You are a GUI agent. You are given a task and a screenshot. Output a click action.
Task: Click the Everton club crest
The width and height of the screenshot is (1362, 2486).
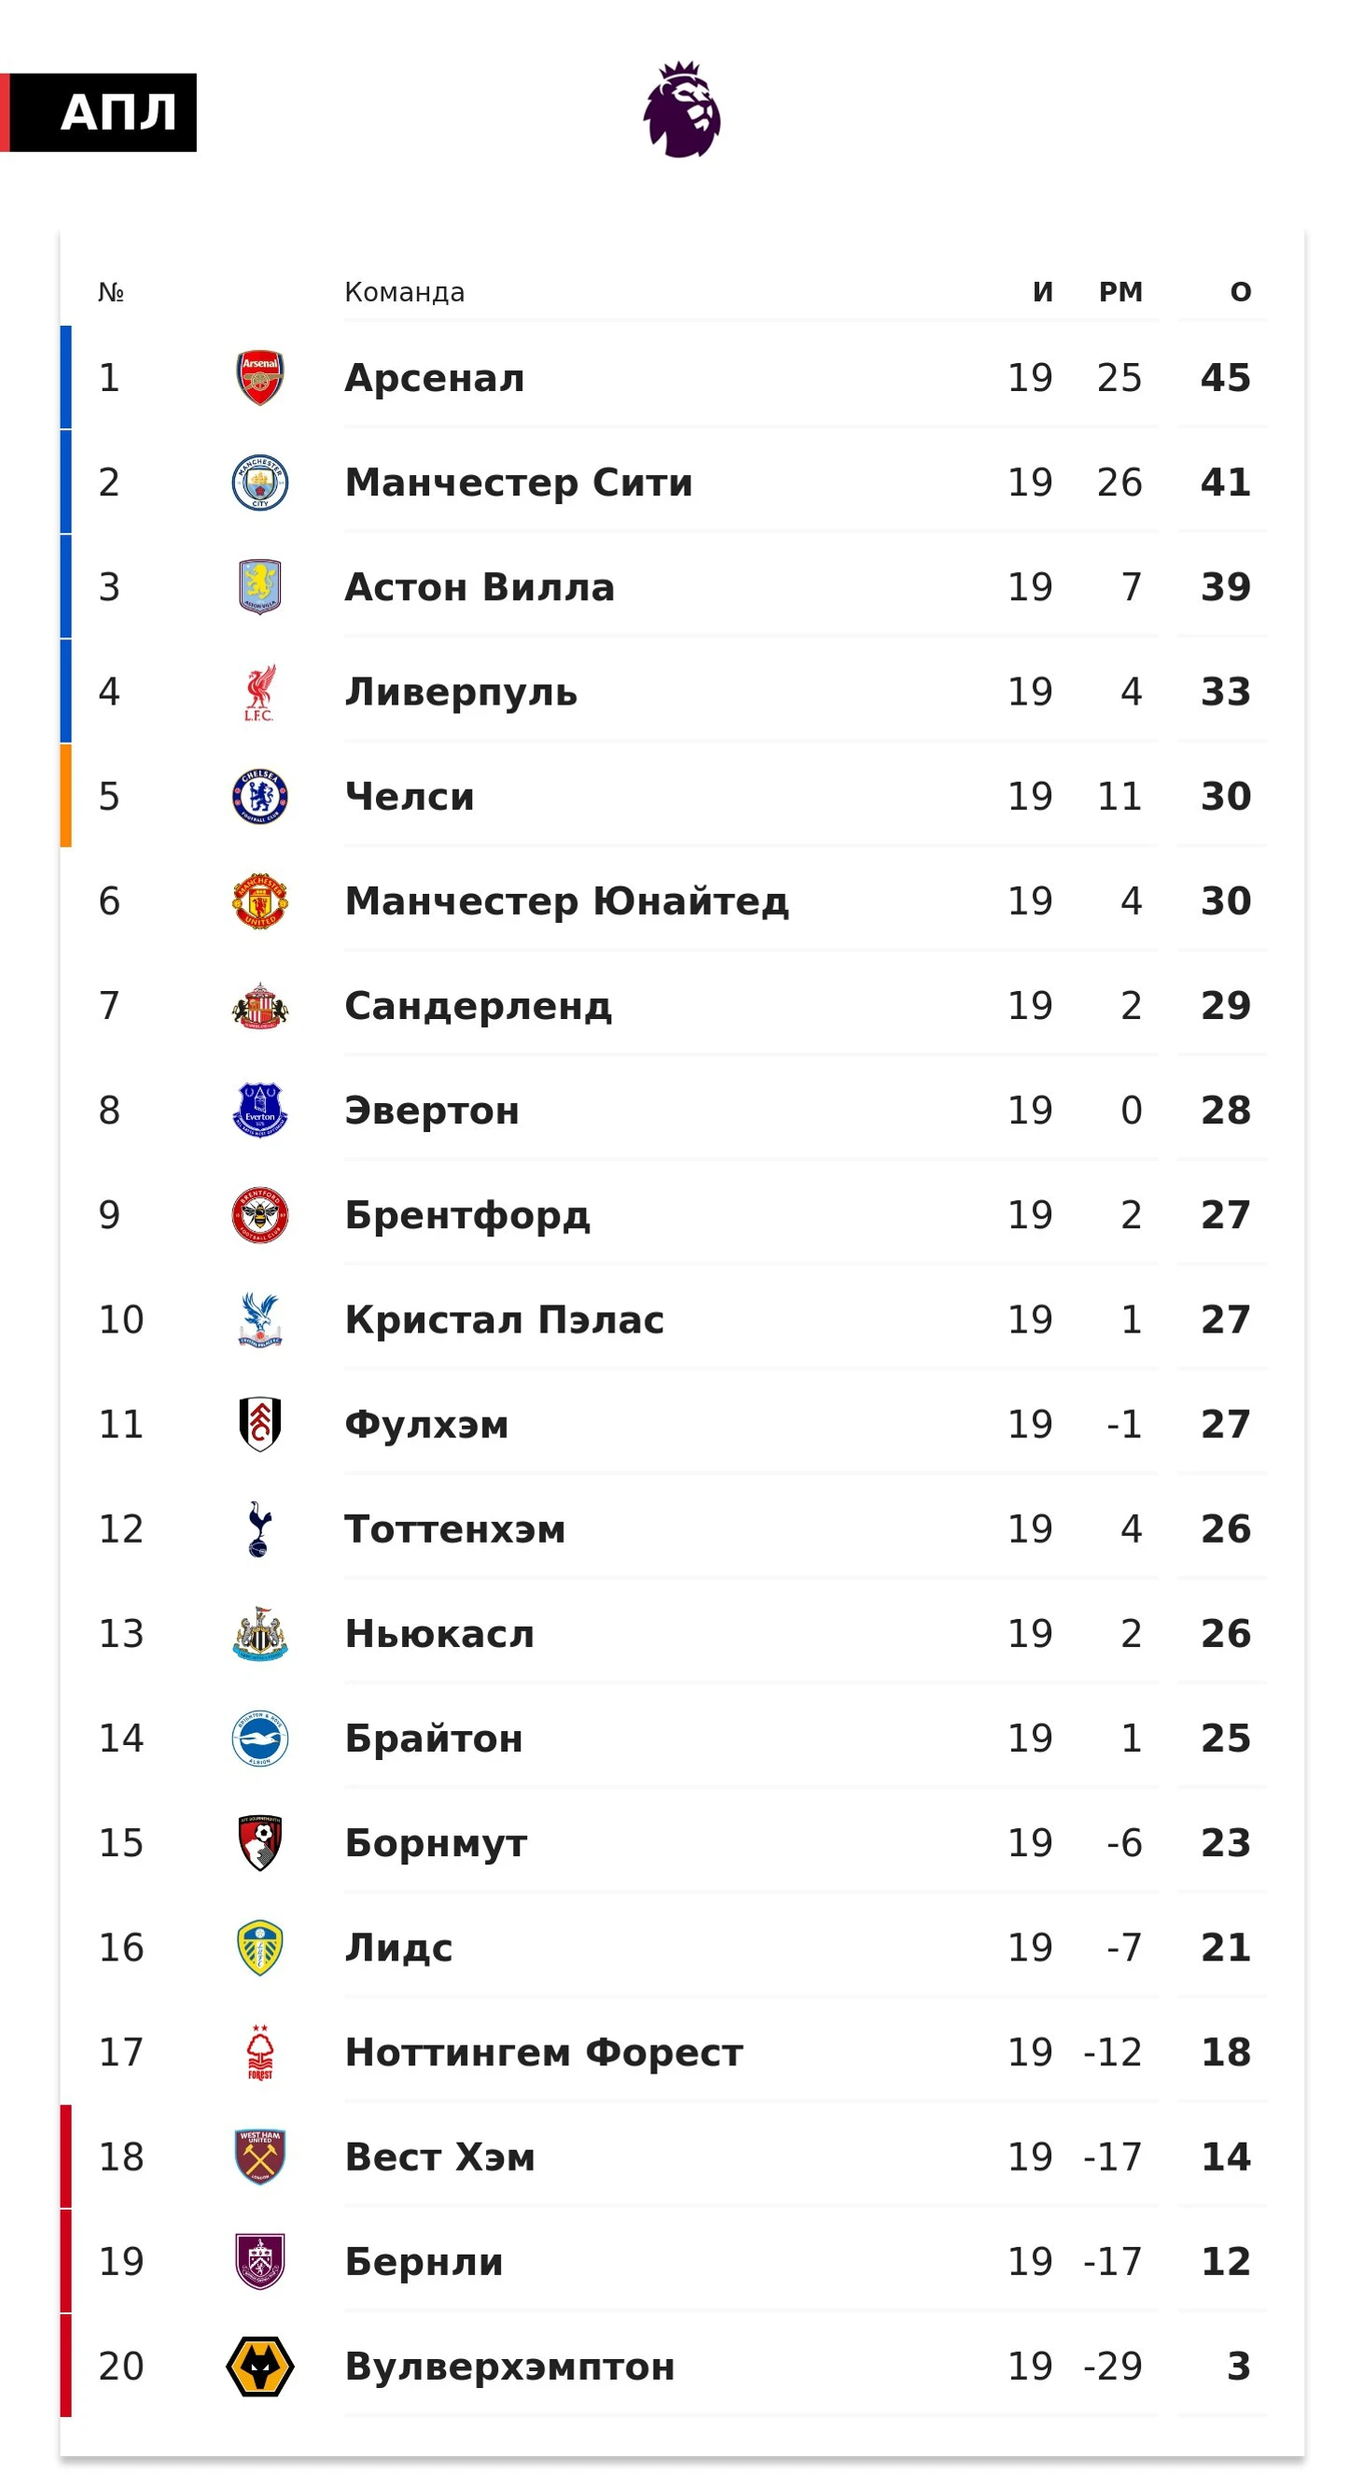click(x=259, y=1110)
